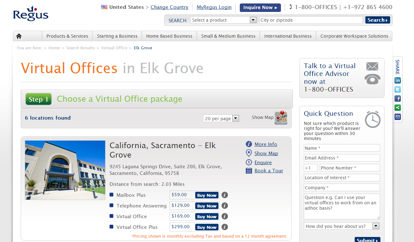Click the California, Sacramento – Elk Grove heading
The image size is (414, 242).
point(163,150)
